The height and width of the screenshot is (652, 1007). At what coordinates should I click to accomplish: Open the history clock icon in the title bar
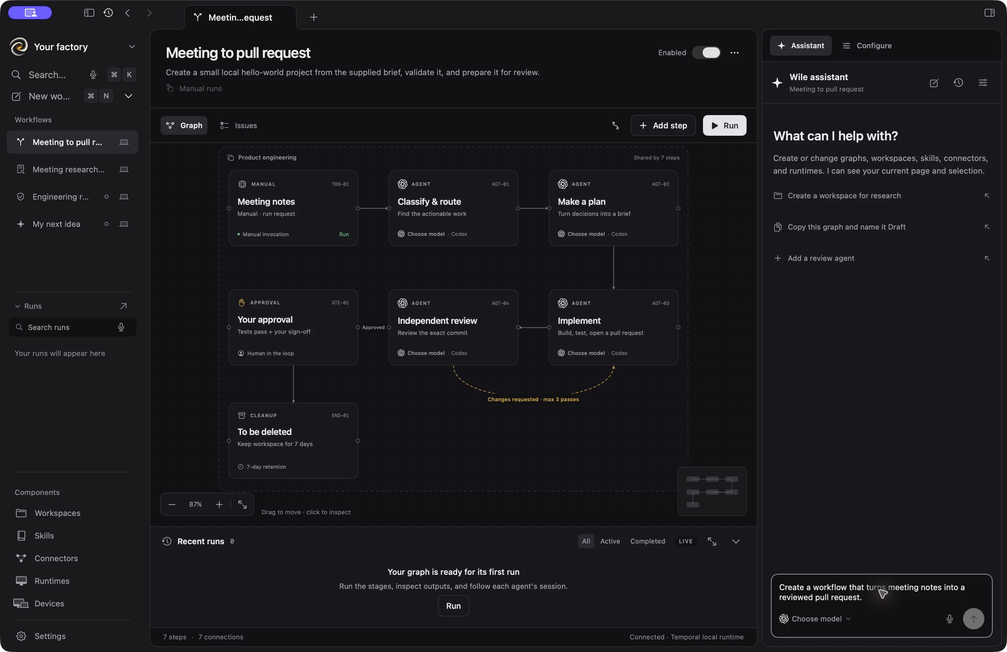pos(108,13)
